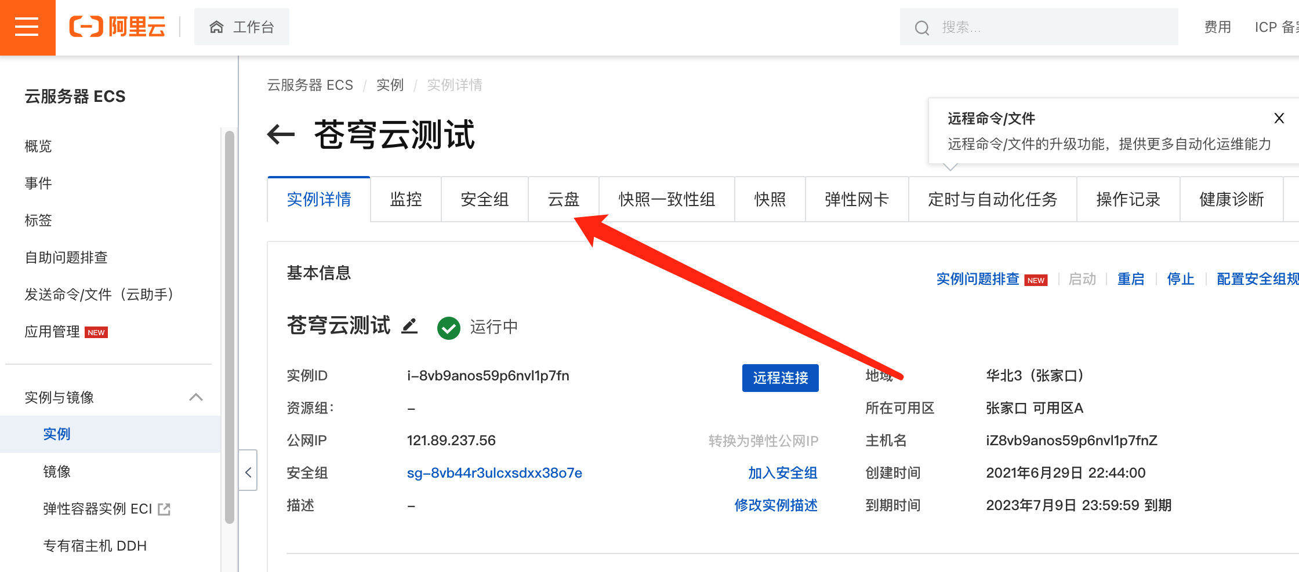Image resolution: width=1299 pixels, height=572 pixels.
Task: Click the 云服务器 ECS breadcrumb
Action: 310,85
